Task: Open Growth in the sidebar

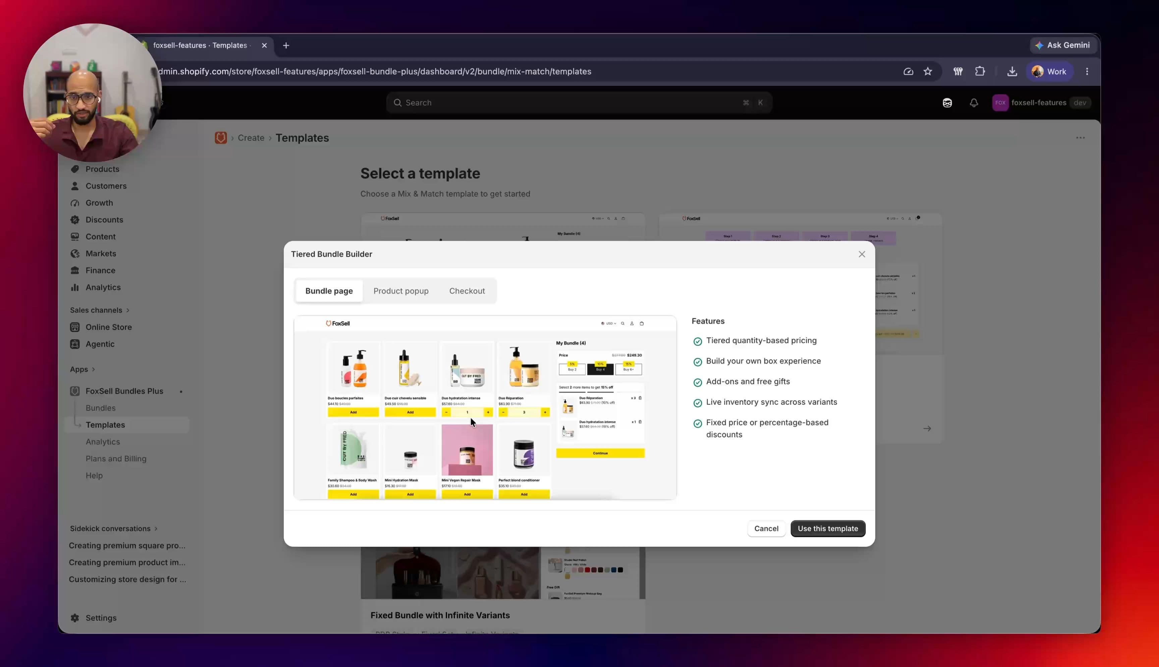Action: 99,203
